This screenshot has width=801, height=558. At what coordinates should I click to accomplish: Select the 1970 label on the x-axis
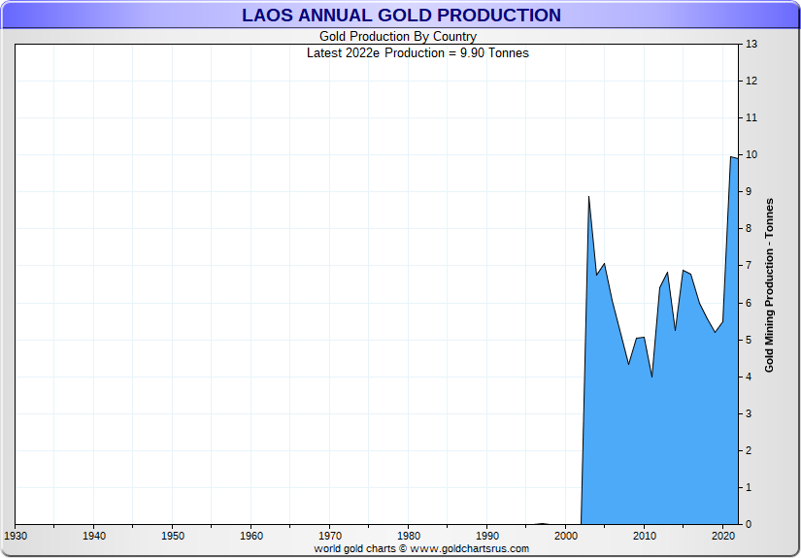329,536
